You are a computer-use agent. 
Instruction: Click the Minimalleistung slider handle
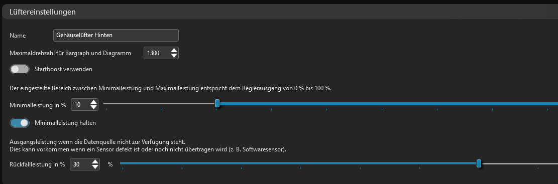point(217,104)
